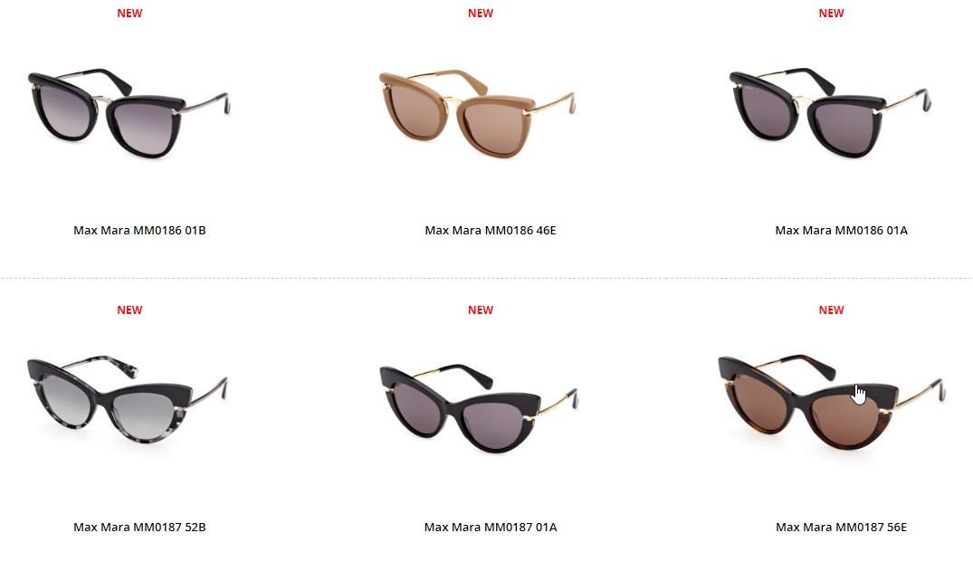Click the Max Mara MM0186 46E product title
The image size is (973, 571).
pos(491,230)
